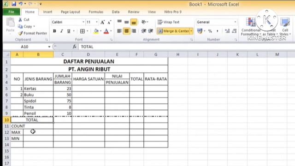The height and width of the screenshot is (166, 295).
Task: Select row 7 header
Action: 6,101
